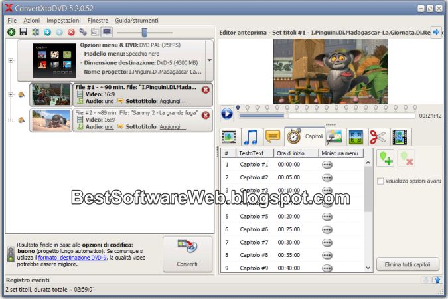Image resolution: width=448 pixels, height=299 pixels.
Task: Click the quality traffic light indicator icon
Action: pyautogui.click(x=11, y=254)
